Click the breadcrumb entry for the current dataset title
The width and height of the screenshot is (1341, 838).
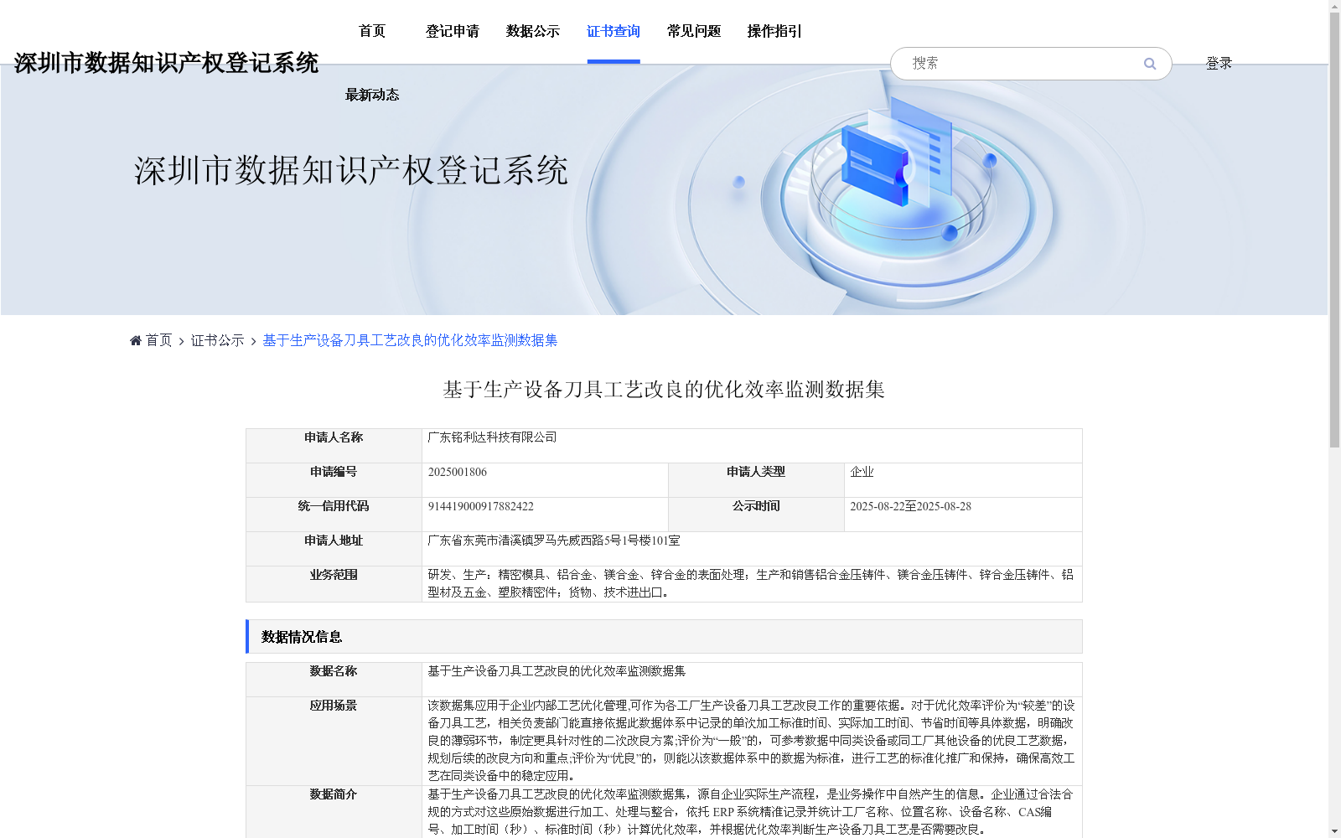click(410, 340)
